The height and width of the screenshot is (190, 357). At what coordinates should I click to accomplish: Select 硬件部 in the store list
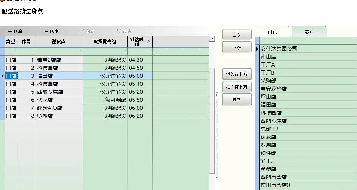tap(308, 153)
